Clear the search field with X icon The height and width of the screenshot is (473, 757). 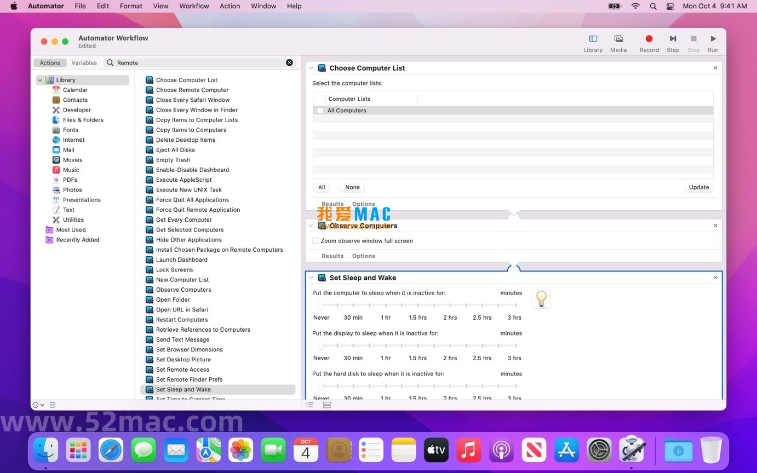[x=289, y=62]
